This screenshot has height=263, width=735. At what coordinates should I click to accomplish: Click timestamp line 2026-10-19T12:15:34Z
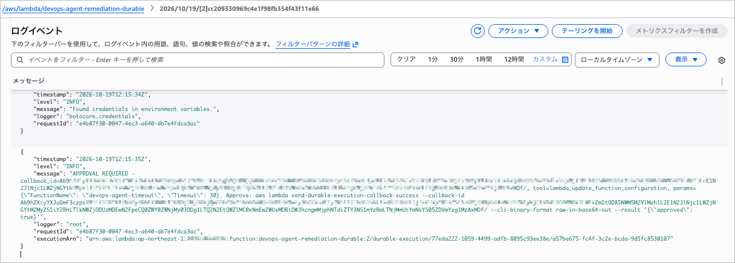92,95
